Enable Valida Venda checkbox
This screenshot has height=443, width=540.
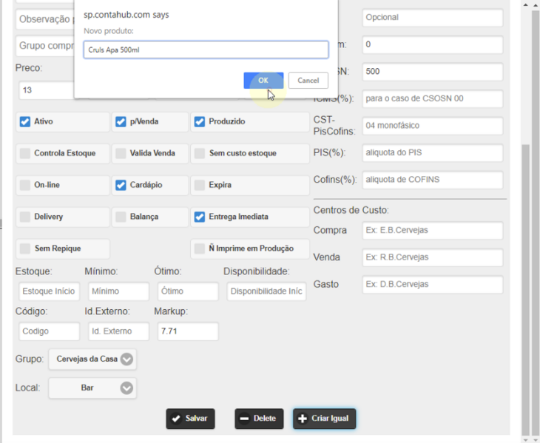(121, 153)
